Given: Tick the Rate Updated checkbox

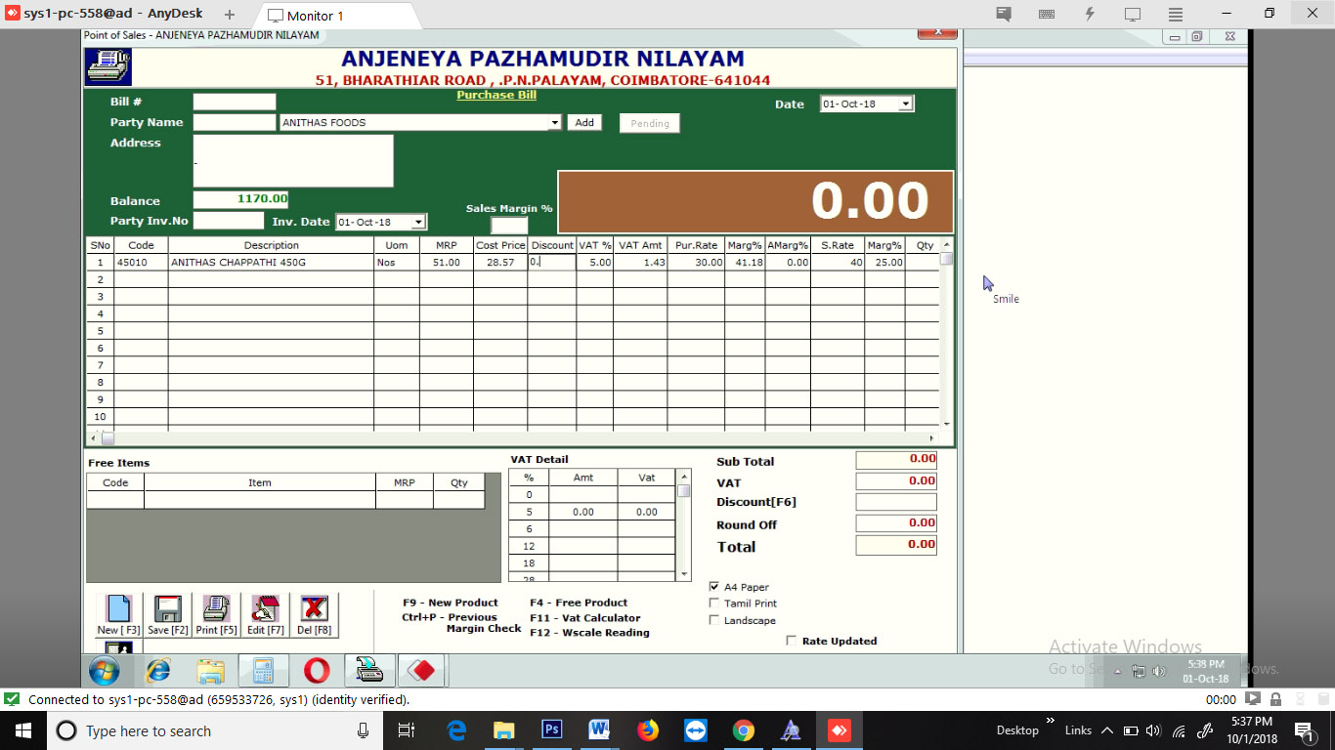Looking at the screenshot, I should (792, 641).
